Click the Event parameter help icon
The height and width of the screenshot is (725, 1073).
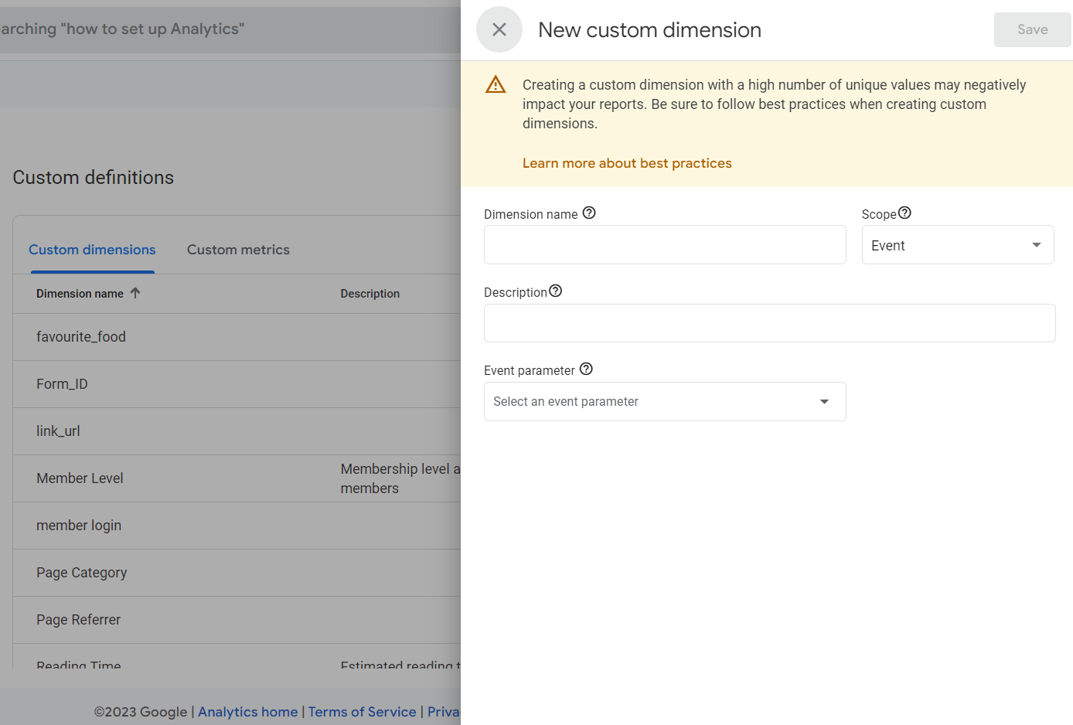tap(586, 369)
